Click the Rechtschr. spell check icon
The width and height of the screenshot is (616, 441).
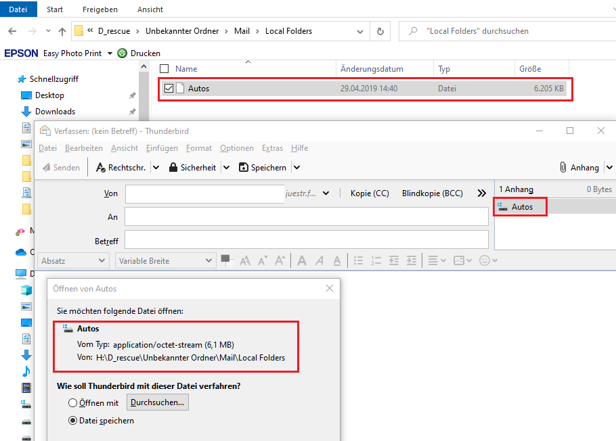pos(101,167)
